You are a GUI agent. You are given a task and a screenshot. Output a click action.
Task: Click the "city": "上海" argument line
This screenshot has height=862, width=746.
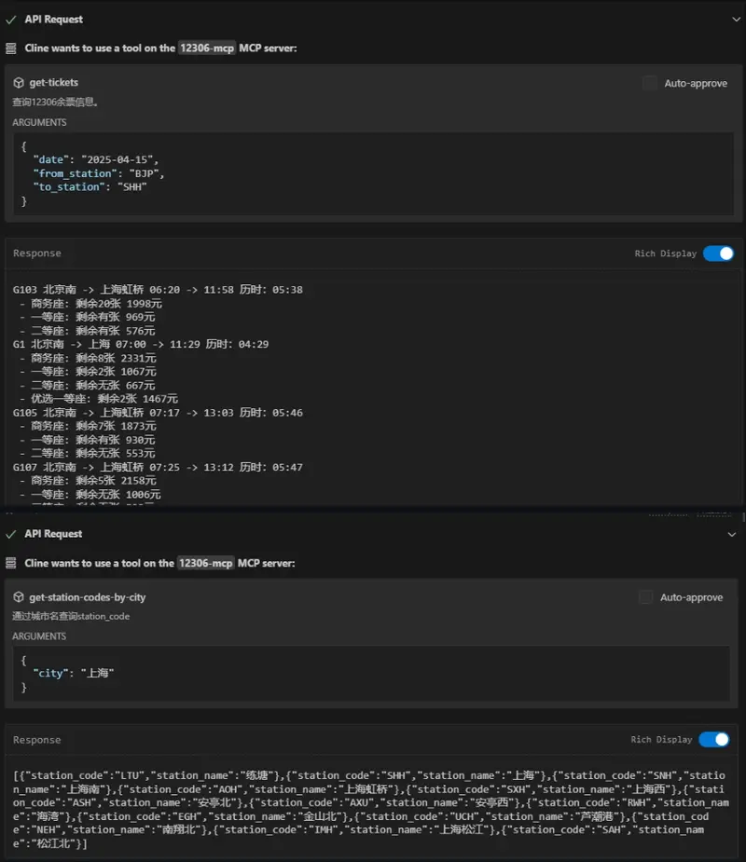pos(73,673)
